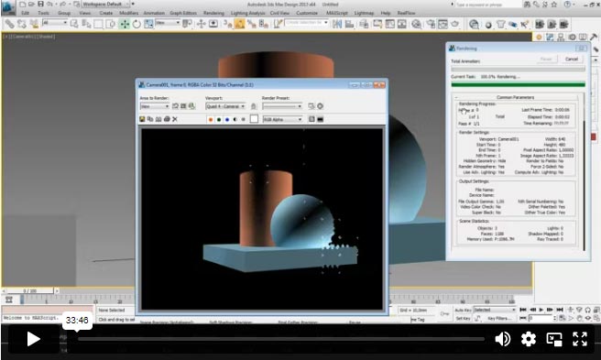Screen dimensions: 601x360
Task: Open the Render Preset dropdown
Action: point(282,106)
